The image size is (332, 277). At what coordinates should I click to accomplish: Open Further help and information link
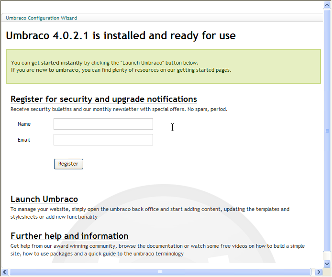(69, 236)
